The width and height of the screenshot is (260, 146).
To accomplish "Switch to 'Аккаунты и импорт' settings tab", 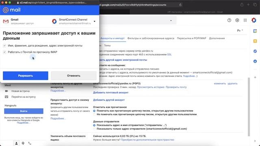I will coord(113,38).
